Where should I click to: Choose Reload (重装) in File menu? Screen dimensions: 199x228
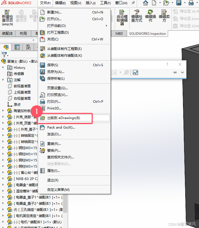point(74,144)
